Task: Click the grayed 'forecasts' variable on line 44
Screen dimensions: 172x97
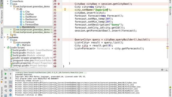Action: pyautogui.click(x=103, y=48)
